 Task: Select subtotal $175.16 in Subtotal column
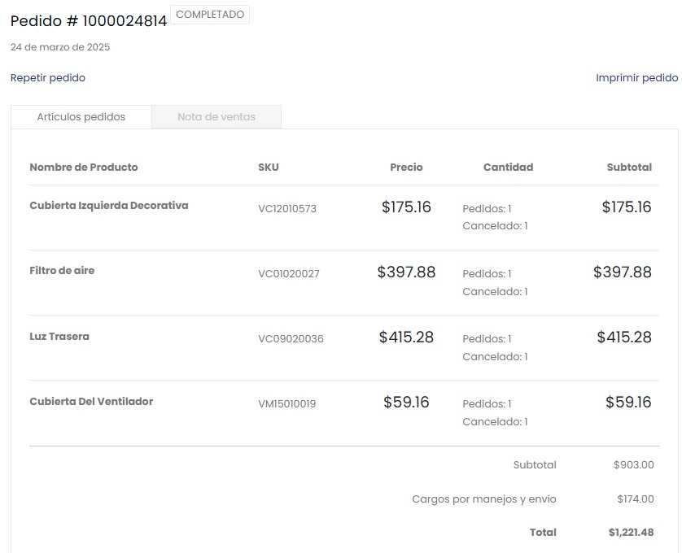tap(627, 207)
